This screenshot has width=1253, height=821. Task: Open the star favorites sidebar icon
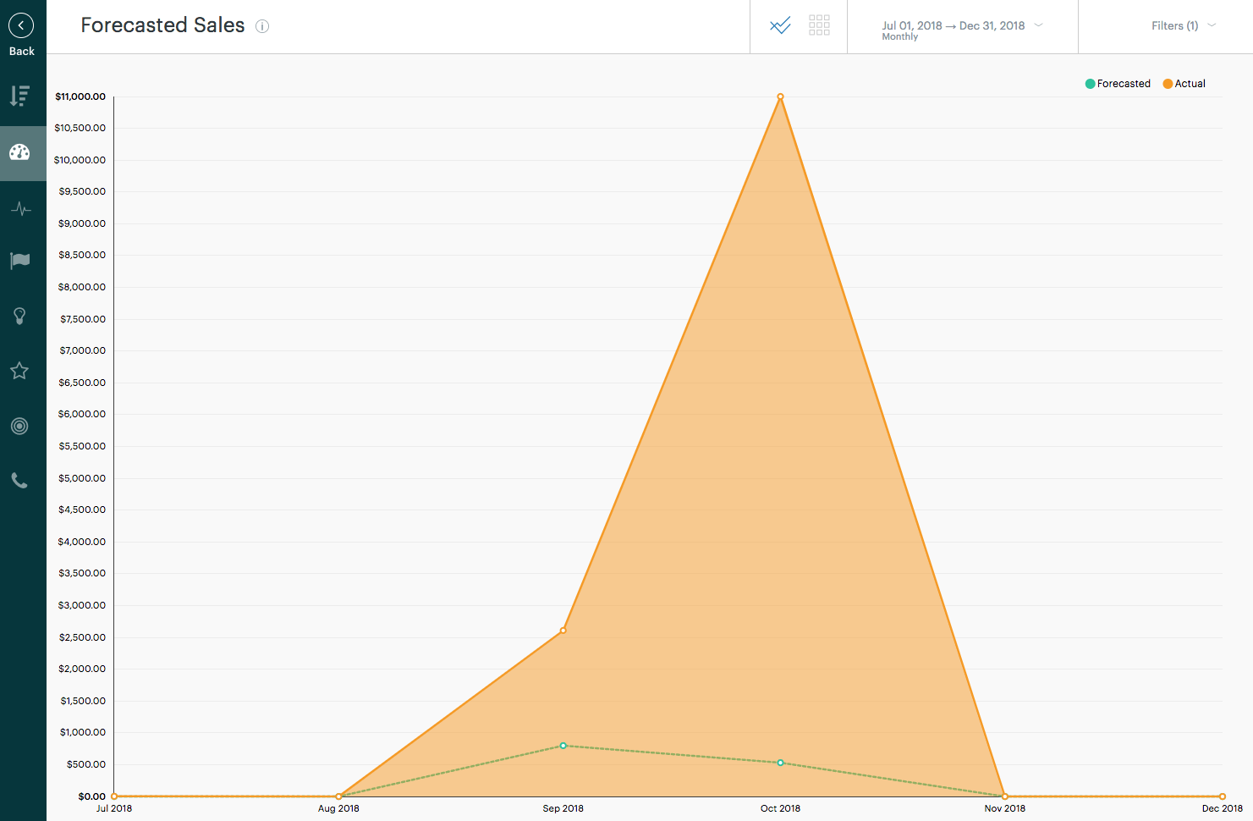pyautogui.click(x=19, y=371)
